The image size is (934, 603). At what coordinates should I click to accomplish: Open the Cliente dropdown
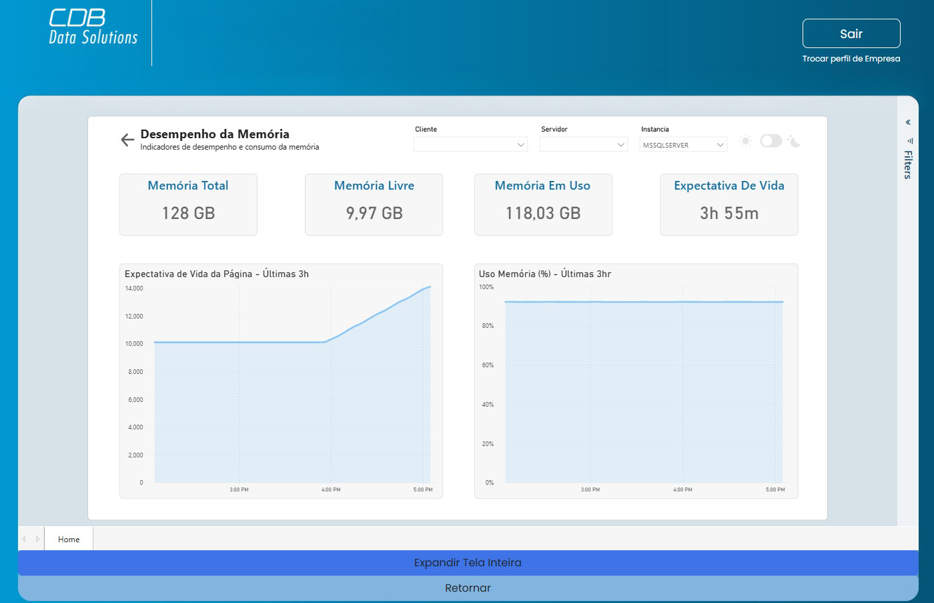pyautogui.click(x=470, y=145)
